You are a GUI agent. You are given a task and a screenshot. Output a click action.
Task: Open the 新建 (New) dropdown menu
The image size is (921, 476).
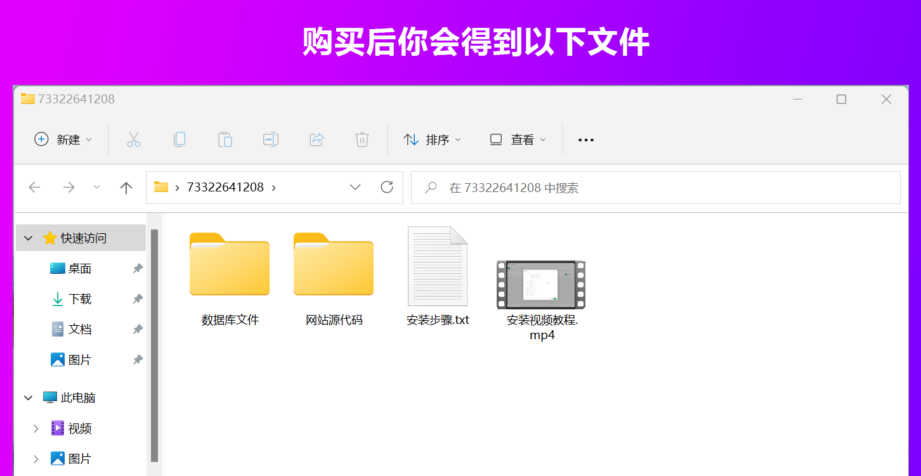point(63,139)
